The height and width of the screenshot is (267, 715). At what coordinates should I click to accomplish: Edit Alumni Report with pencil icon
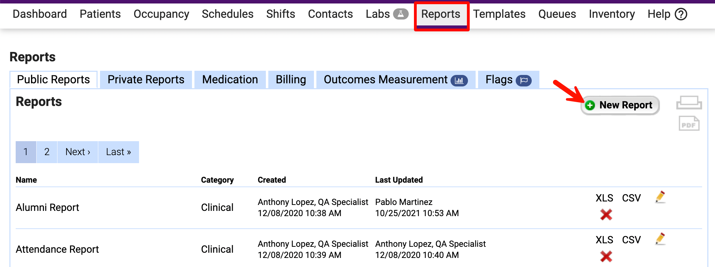point(660,197)
